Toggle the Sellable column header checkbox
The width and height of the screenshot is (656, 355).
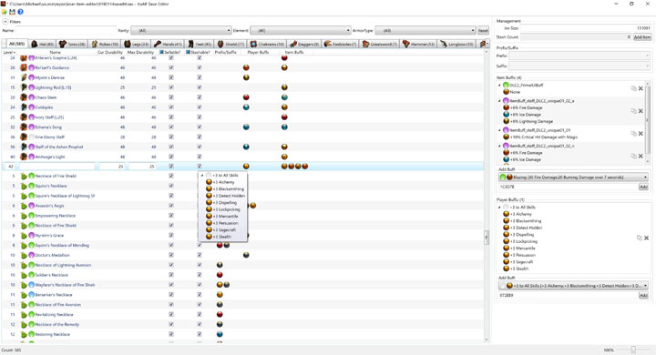point(162,52)
